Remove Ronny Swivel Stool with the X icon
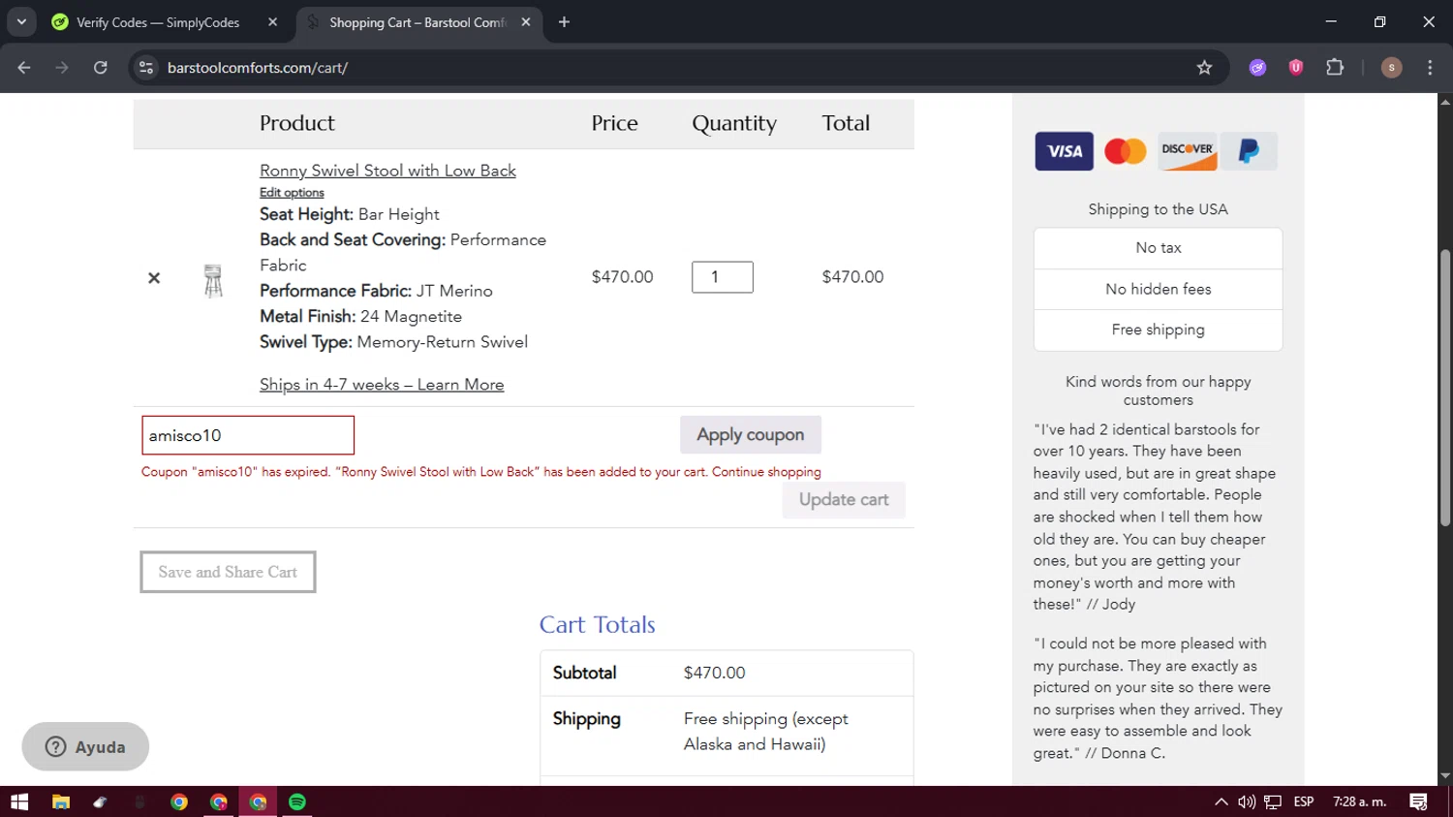 pos(154,278)
